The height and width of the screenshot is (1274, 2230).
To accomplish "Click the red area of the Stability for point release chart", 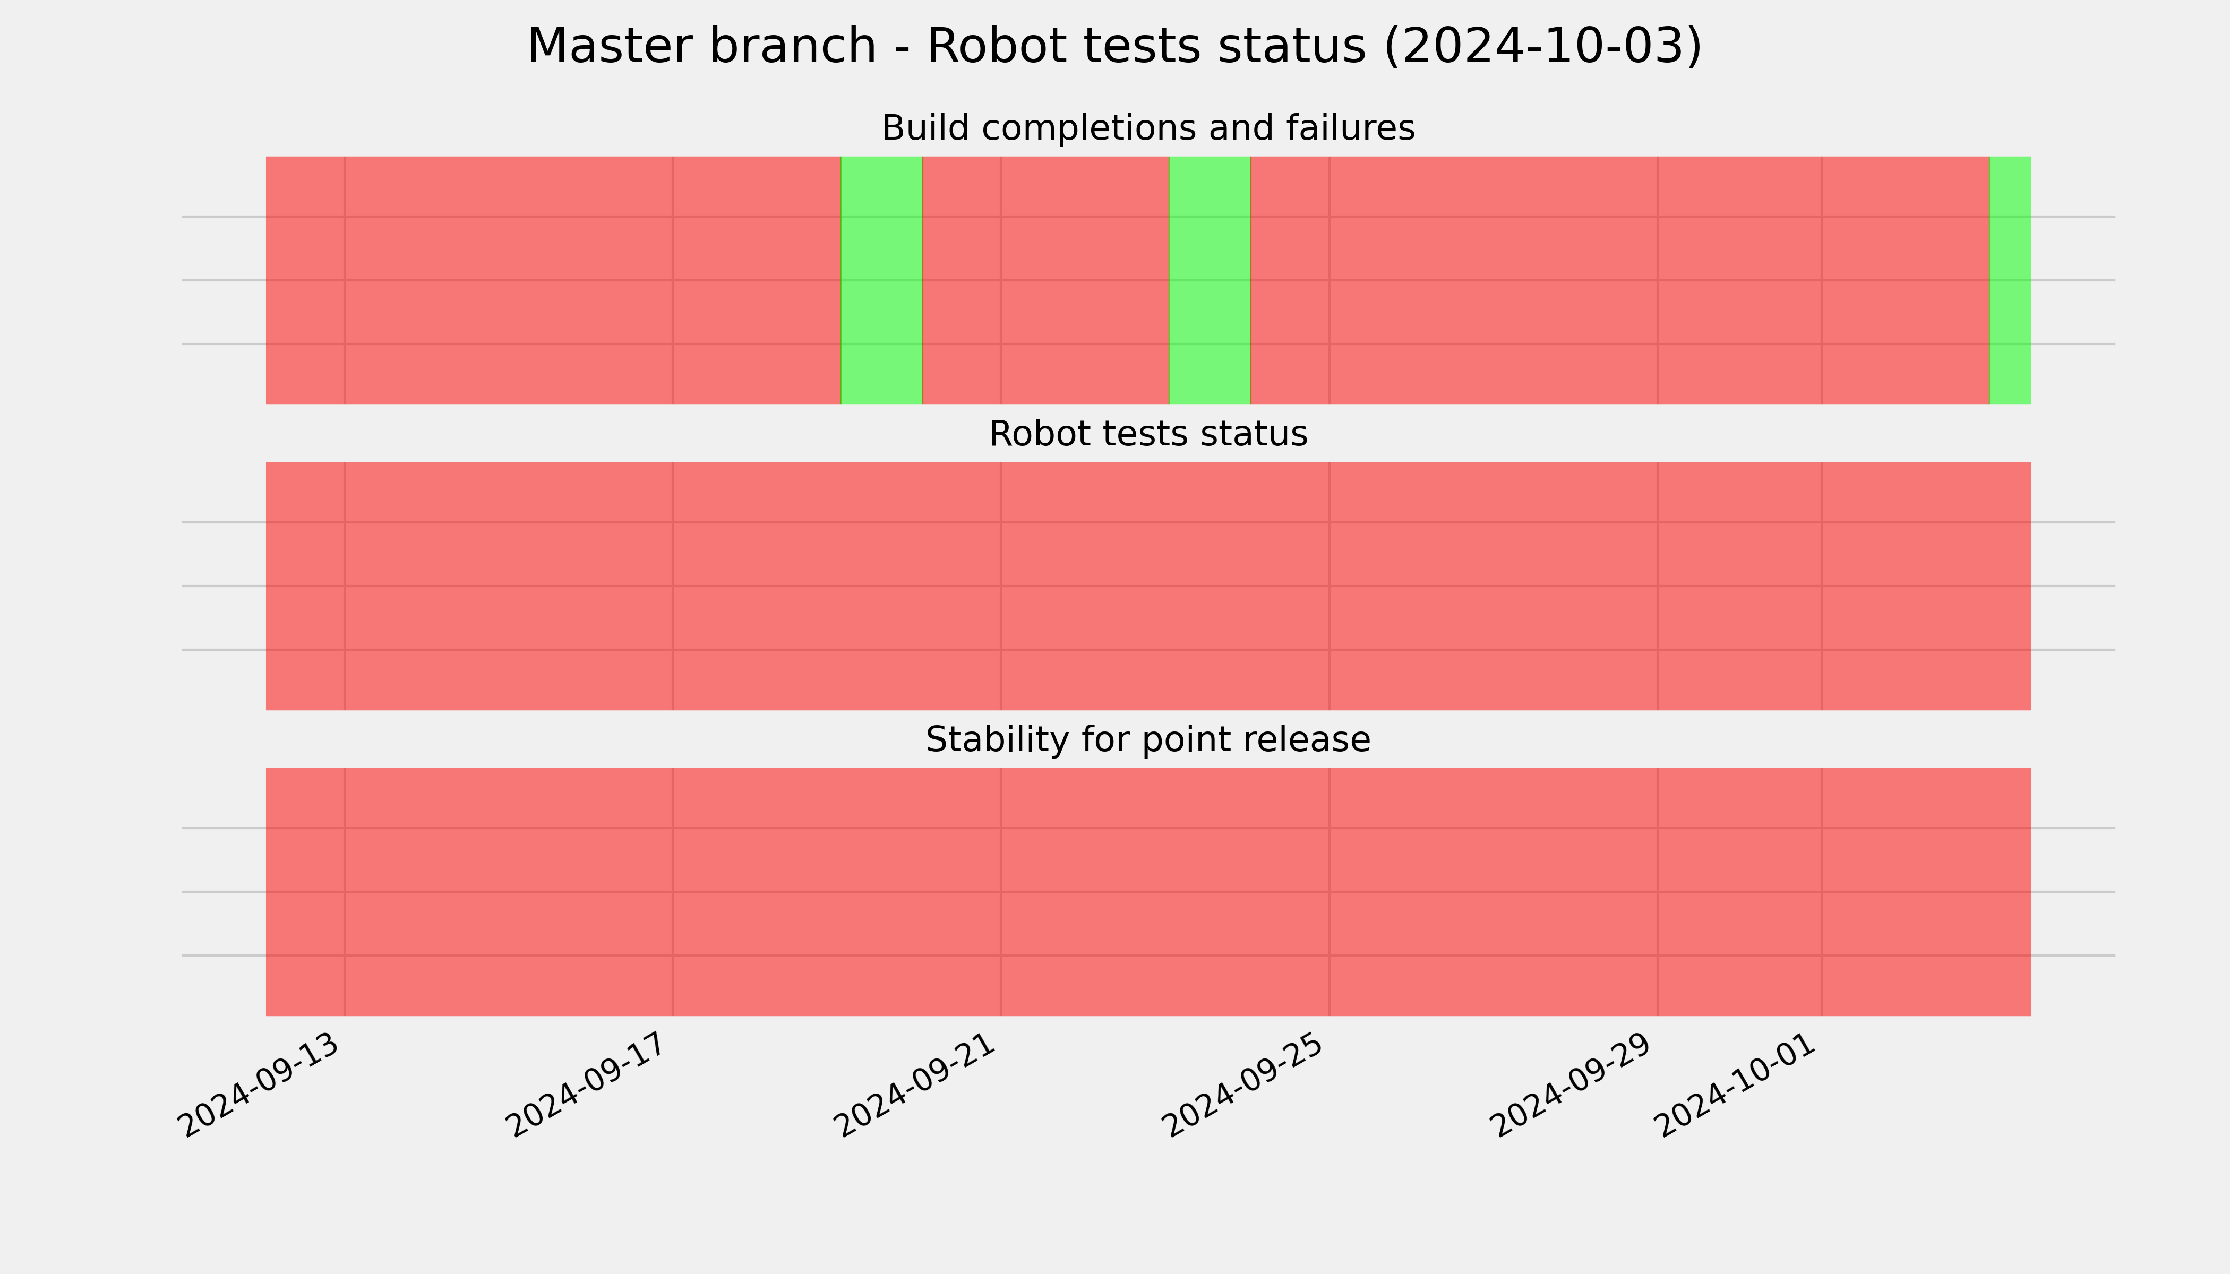I will (1148, 892).
